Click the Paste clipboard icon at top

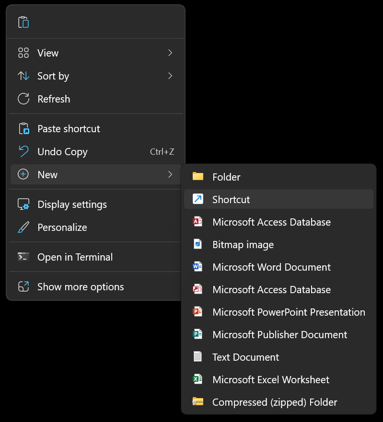click(x=23, y=22)
